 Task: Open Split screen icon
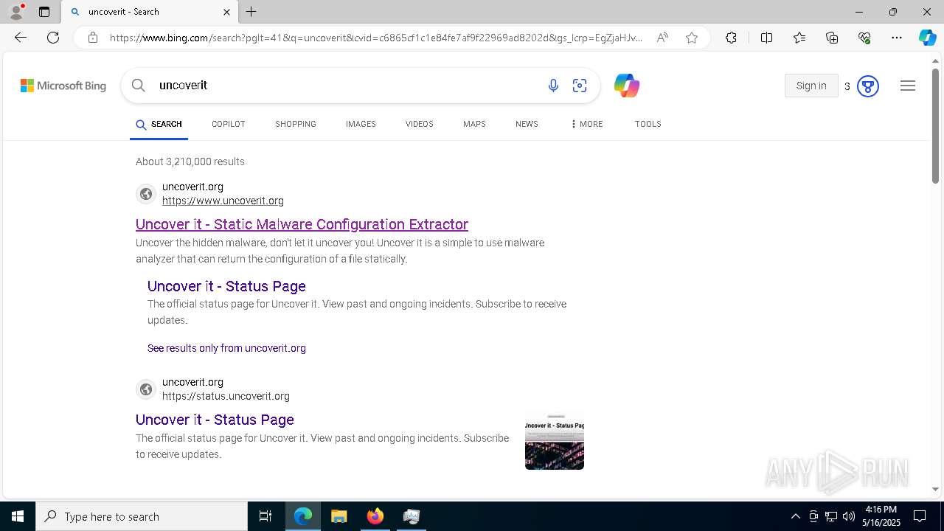(766, 38)
